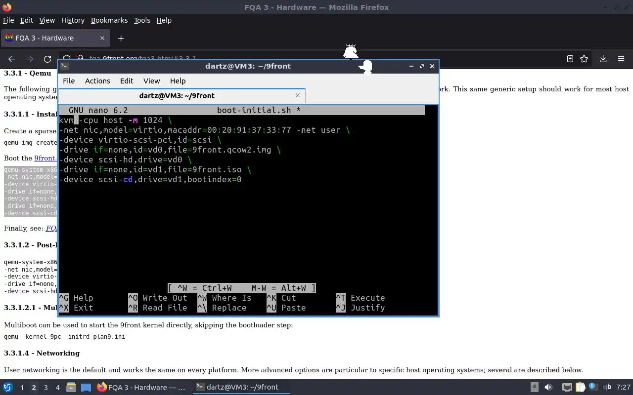Click the clock showing 7:27
This screenshot has height=395, width=633.
click(x=623, y=387)
